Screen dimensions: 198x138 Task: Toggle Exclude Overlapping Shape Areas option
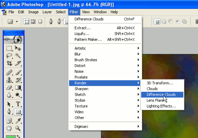184,21
